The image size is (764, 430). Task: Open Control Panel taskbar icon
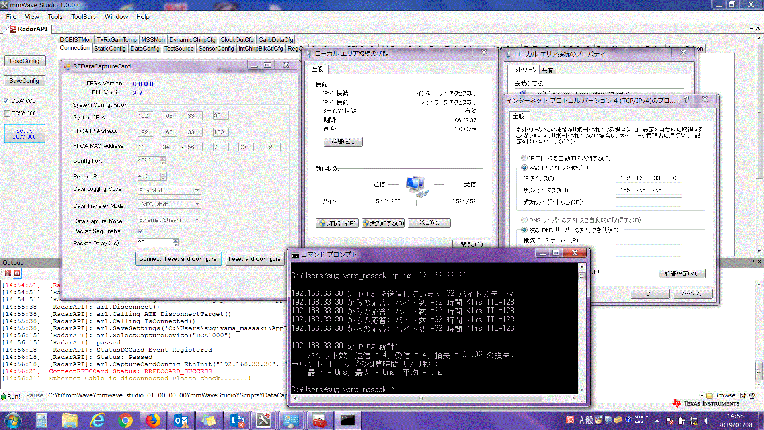(x=292, y=420)
